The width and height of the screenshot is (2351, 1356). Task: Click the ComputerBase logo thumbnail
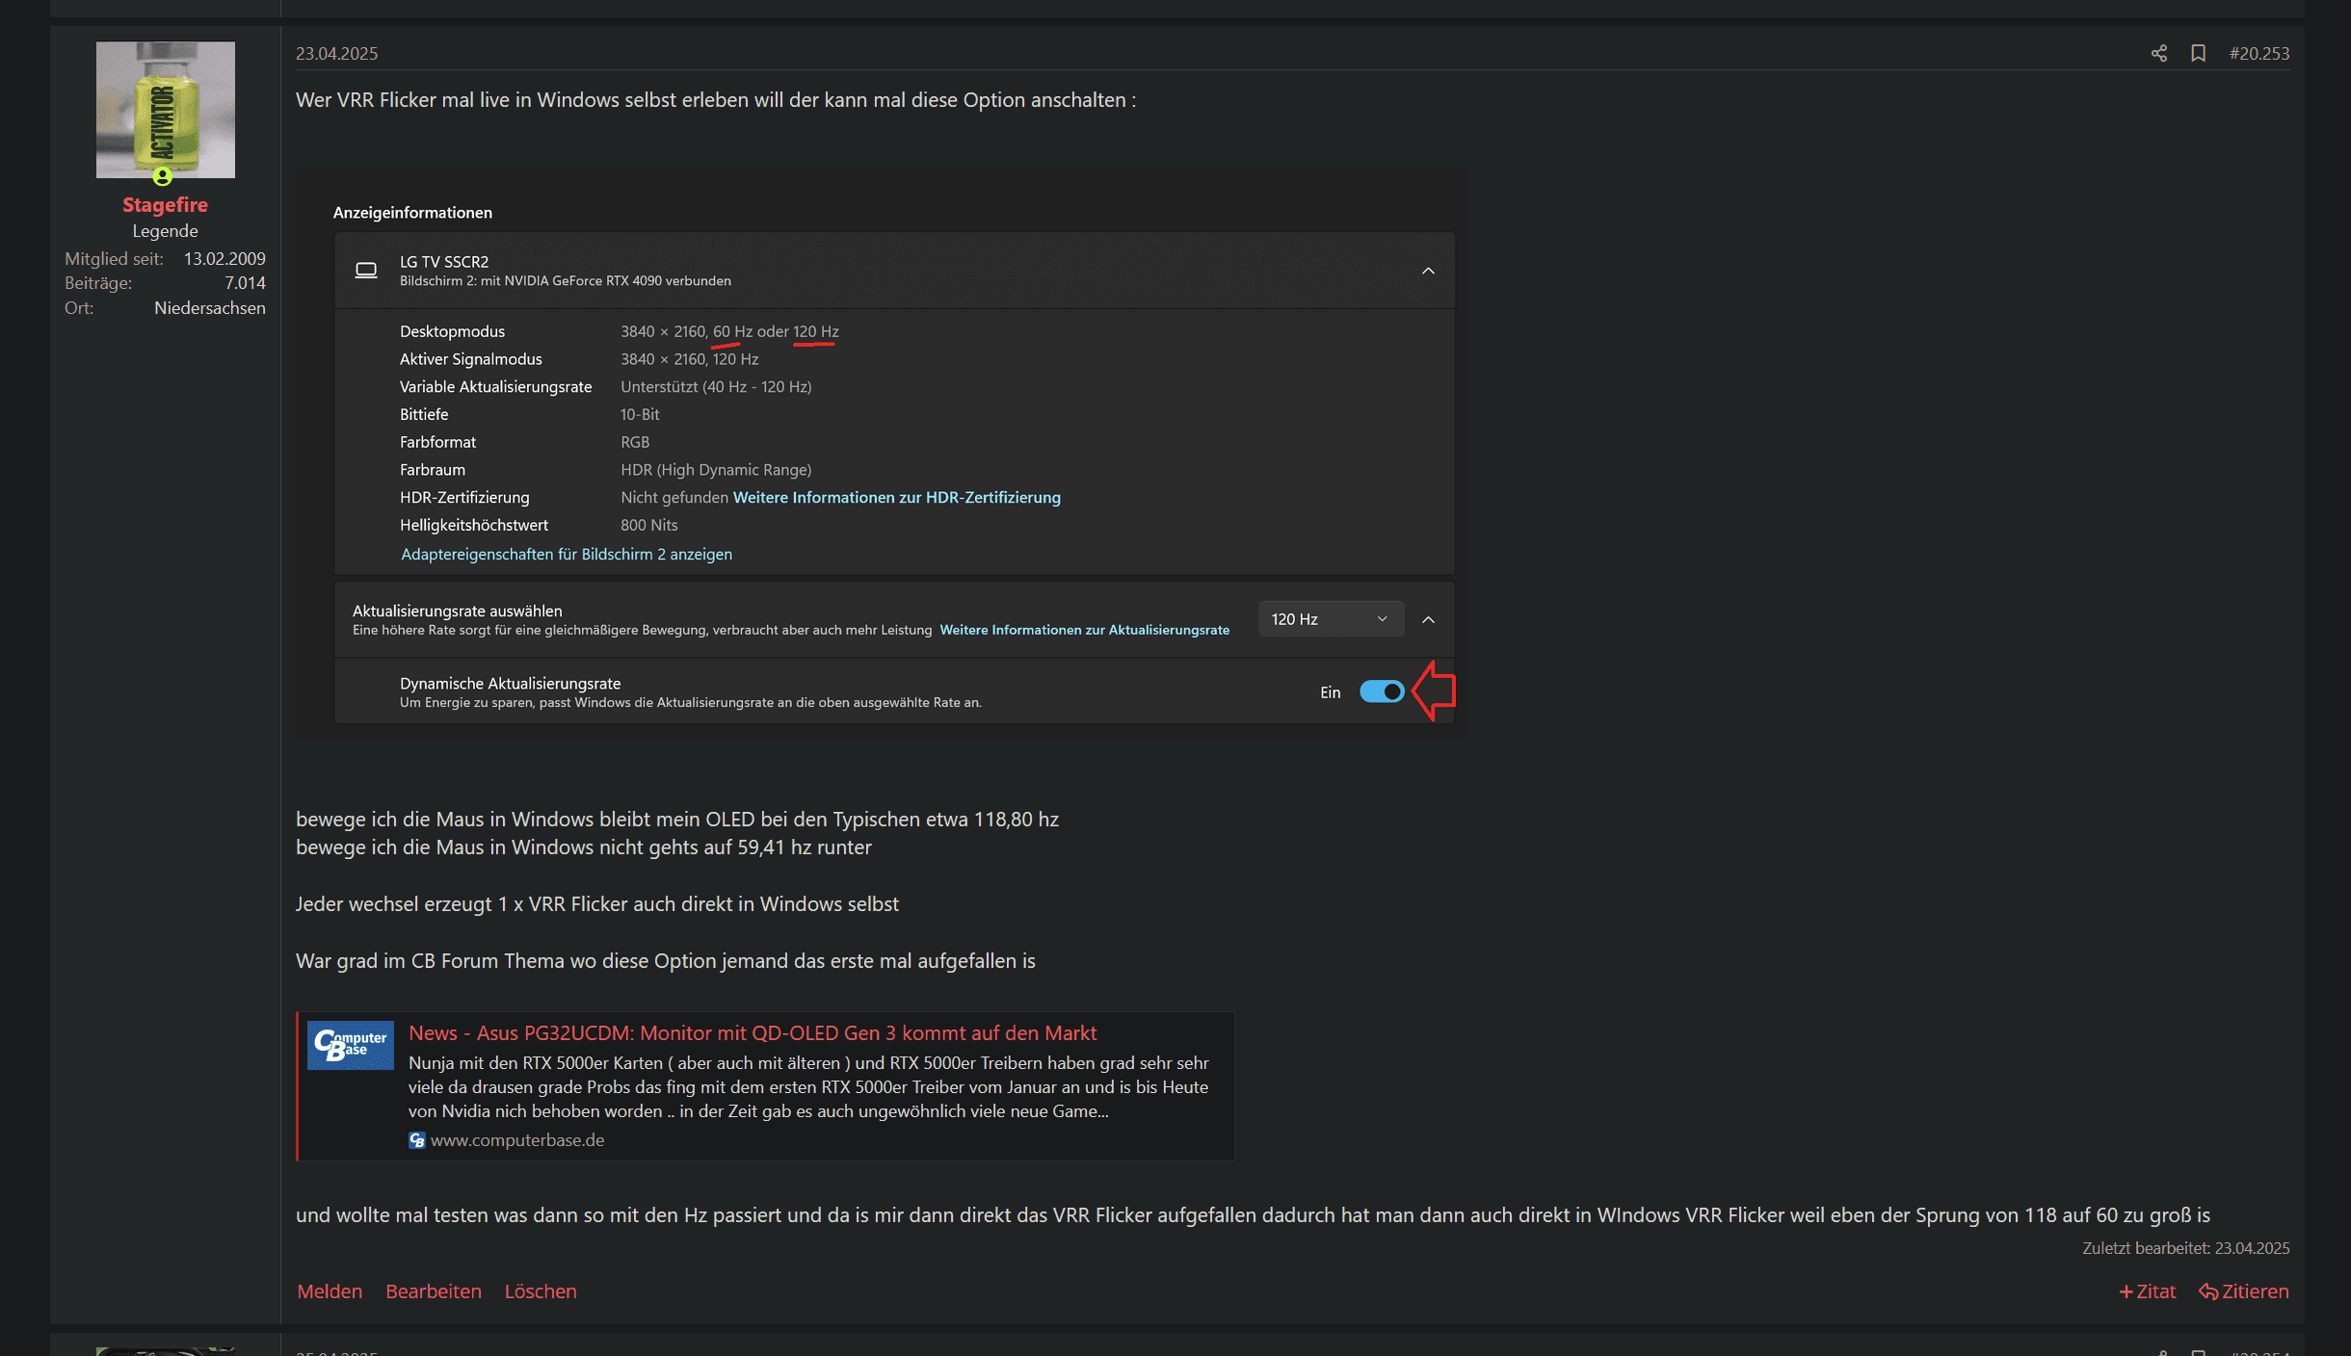[x=351, y=1045]
